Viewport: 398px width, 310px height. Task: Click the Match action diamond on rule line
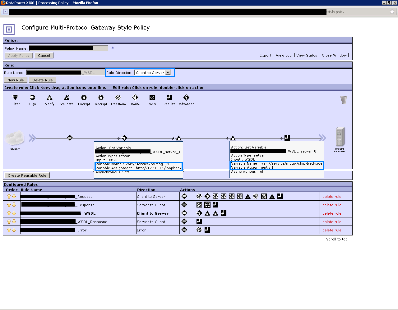[x=70, y=138]
